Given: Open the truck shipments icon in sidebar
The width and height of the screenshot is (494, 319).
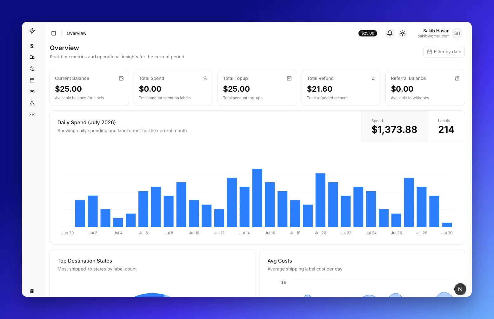Looking at the screenshot, I should [x=32, y=57].
